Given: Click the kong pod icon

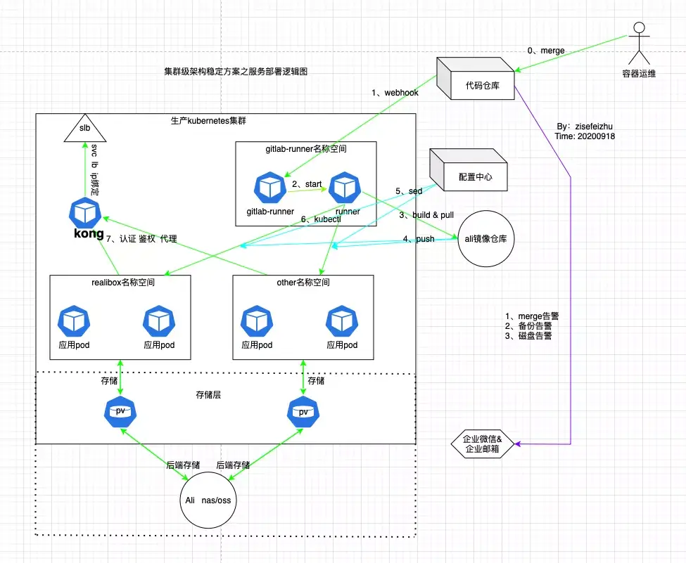Looking at the screenshot, I should [87, 214].
